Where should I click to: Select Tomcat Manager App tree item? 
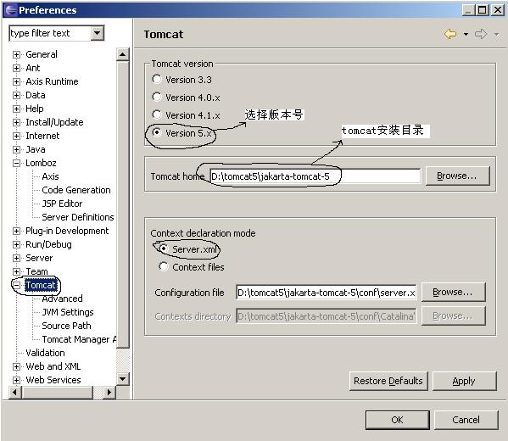click(x=79, y=339)
